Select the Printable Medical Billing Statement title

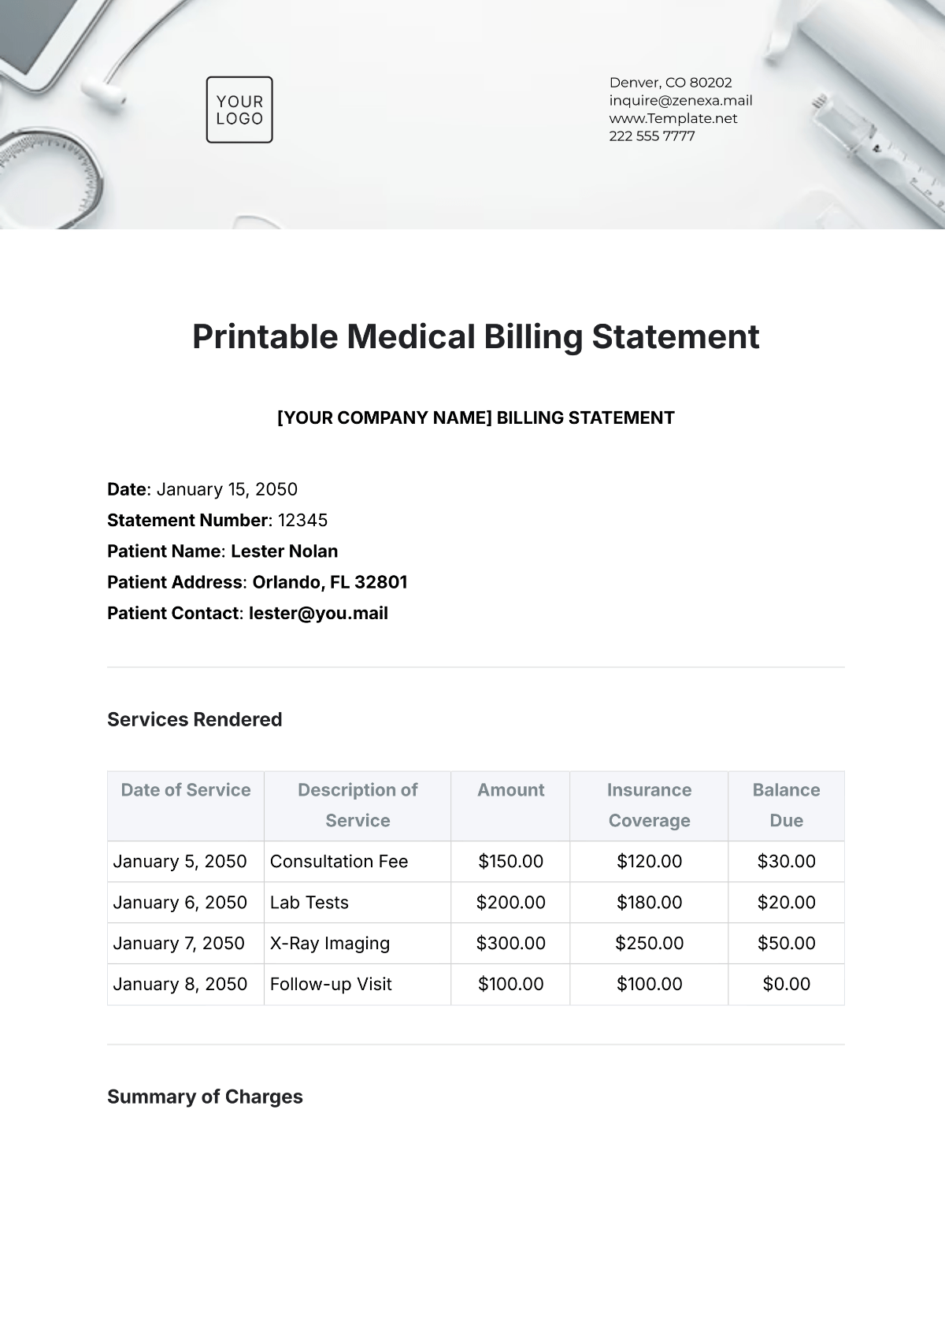pyautogui.click(x=476, y=336)
